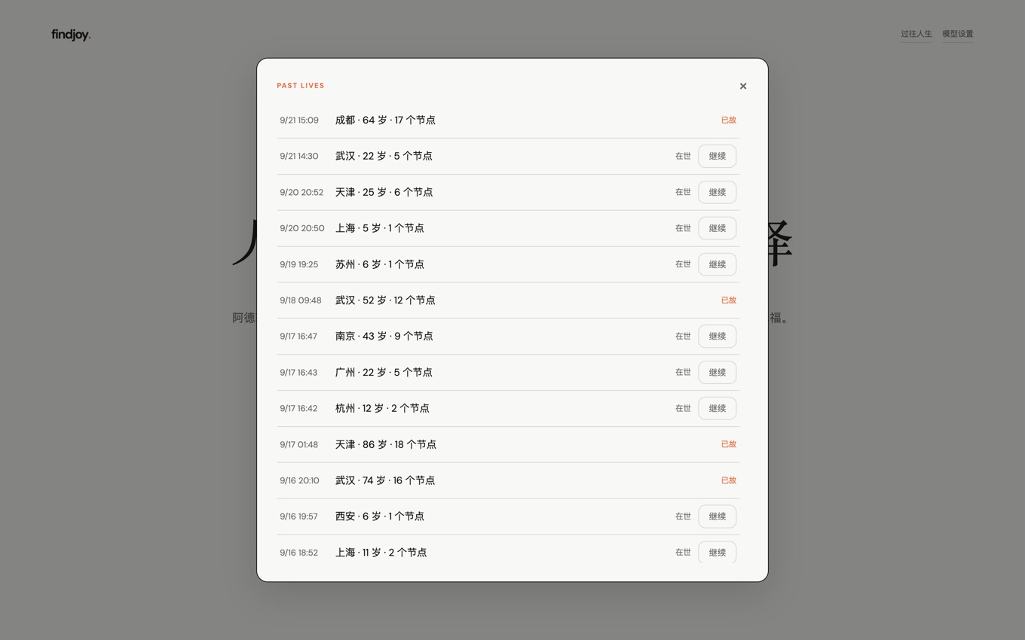Click the 9/16 19:57 timestamp
Image resolution: width=1025 pixels, height=640 pixels.
coord(298,517)
